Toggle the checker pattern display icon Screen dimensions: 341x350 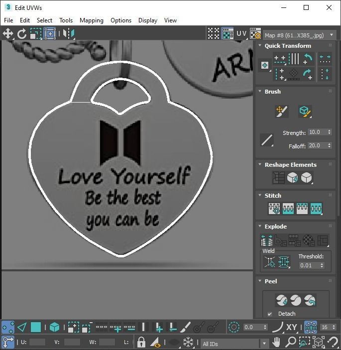[214, 33]
